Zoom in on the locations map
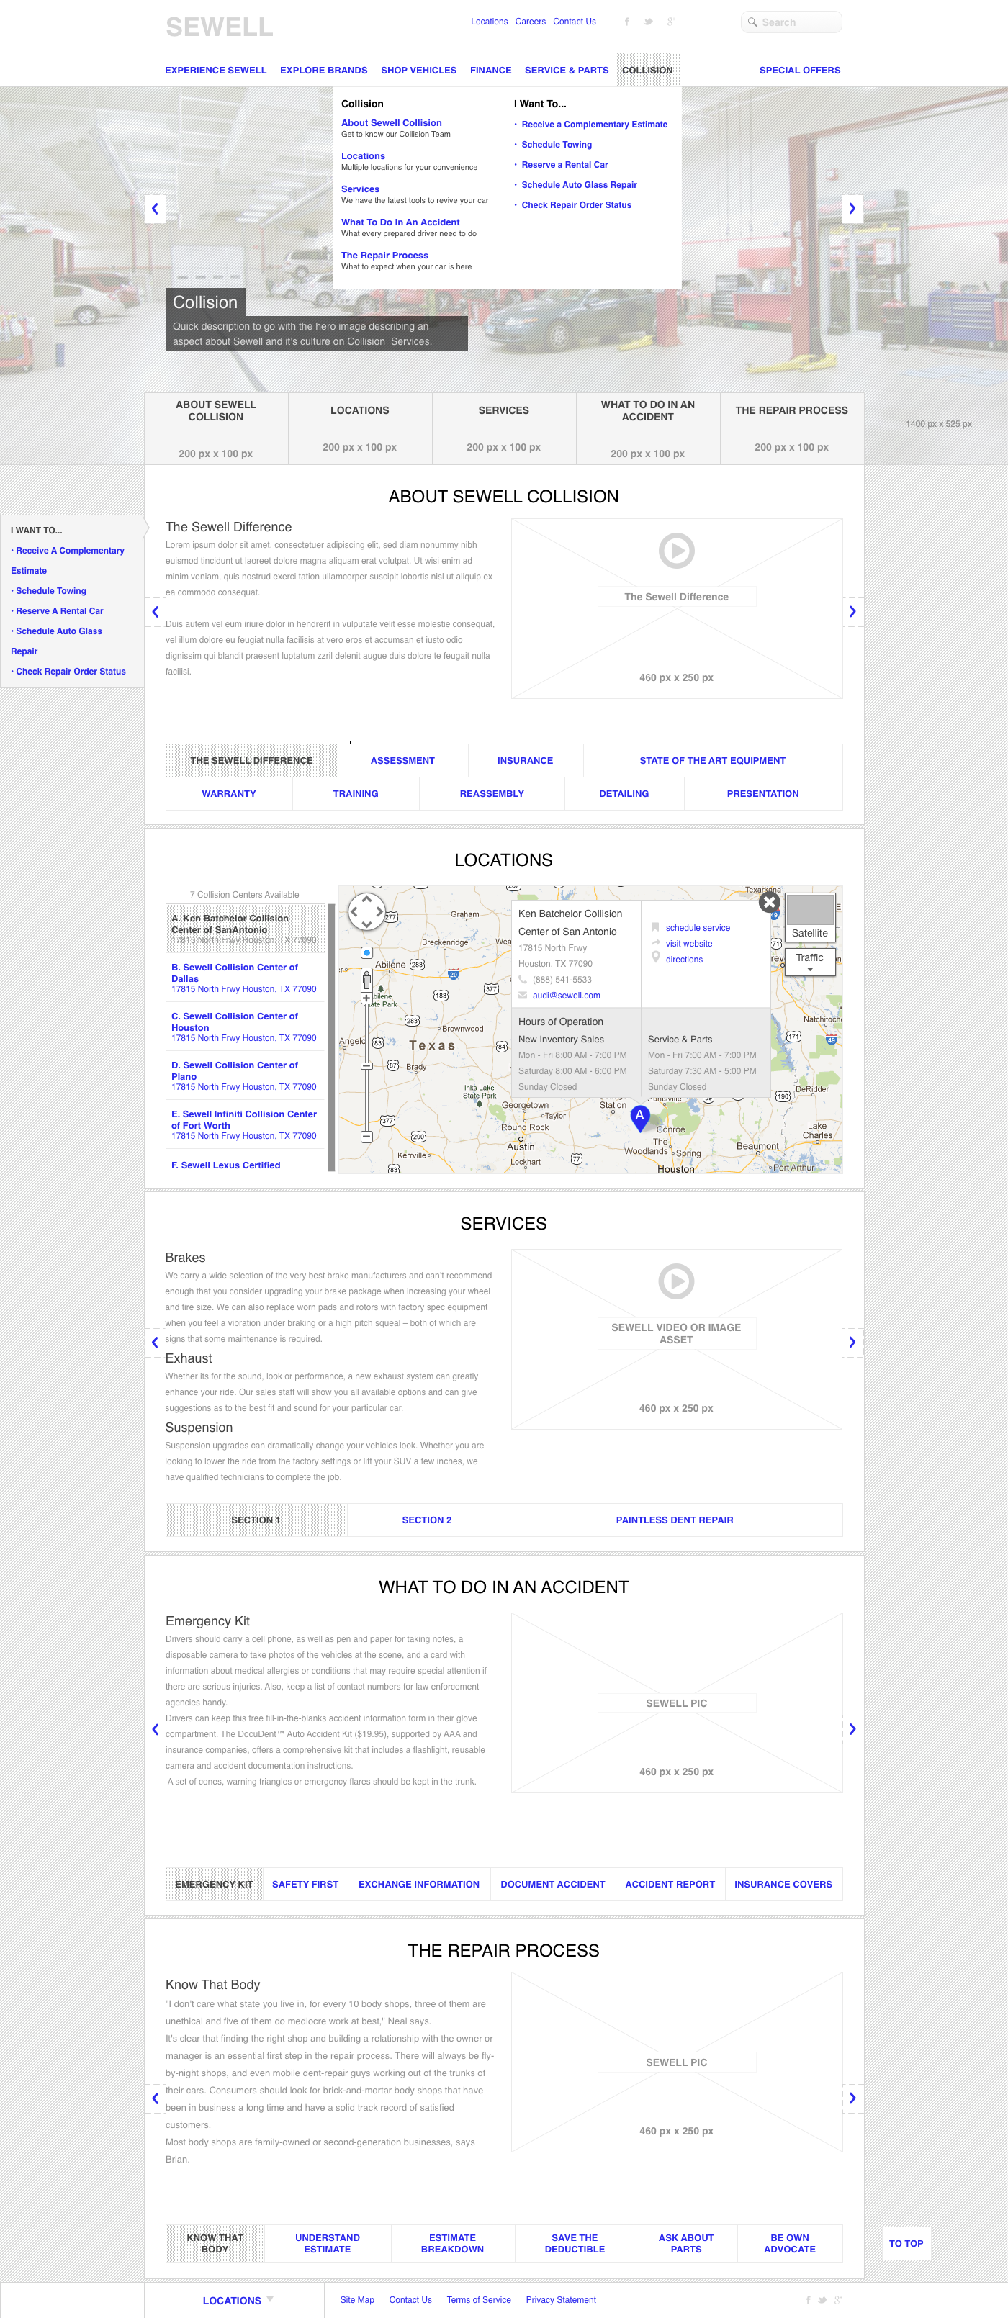 [366, 997]
